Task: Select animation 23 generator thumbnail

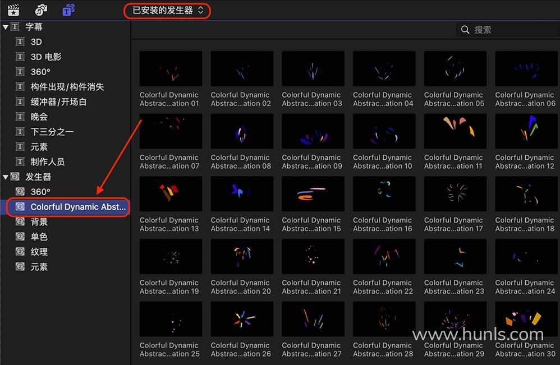Action: tap(455, 256)
